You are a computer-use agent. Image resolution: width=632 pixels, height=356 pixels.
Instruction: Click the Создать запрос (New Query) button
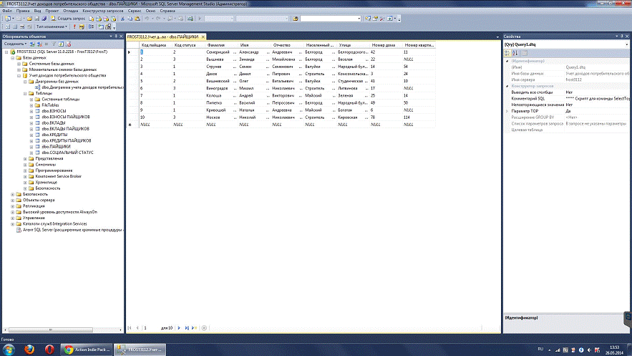click(x=68, y=19)
